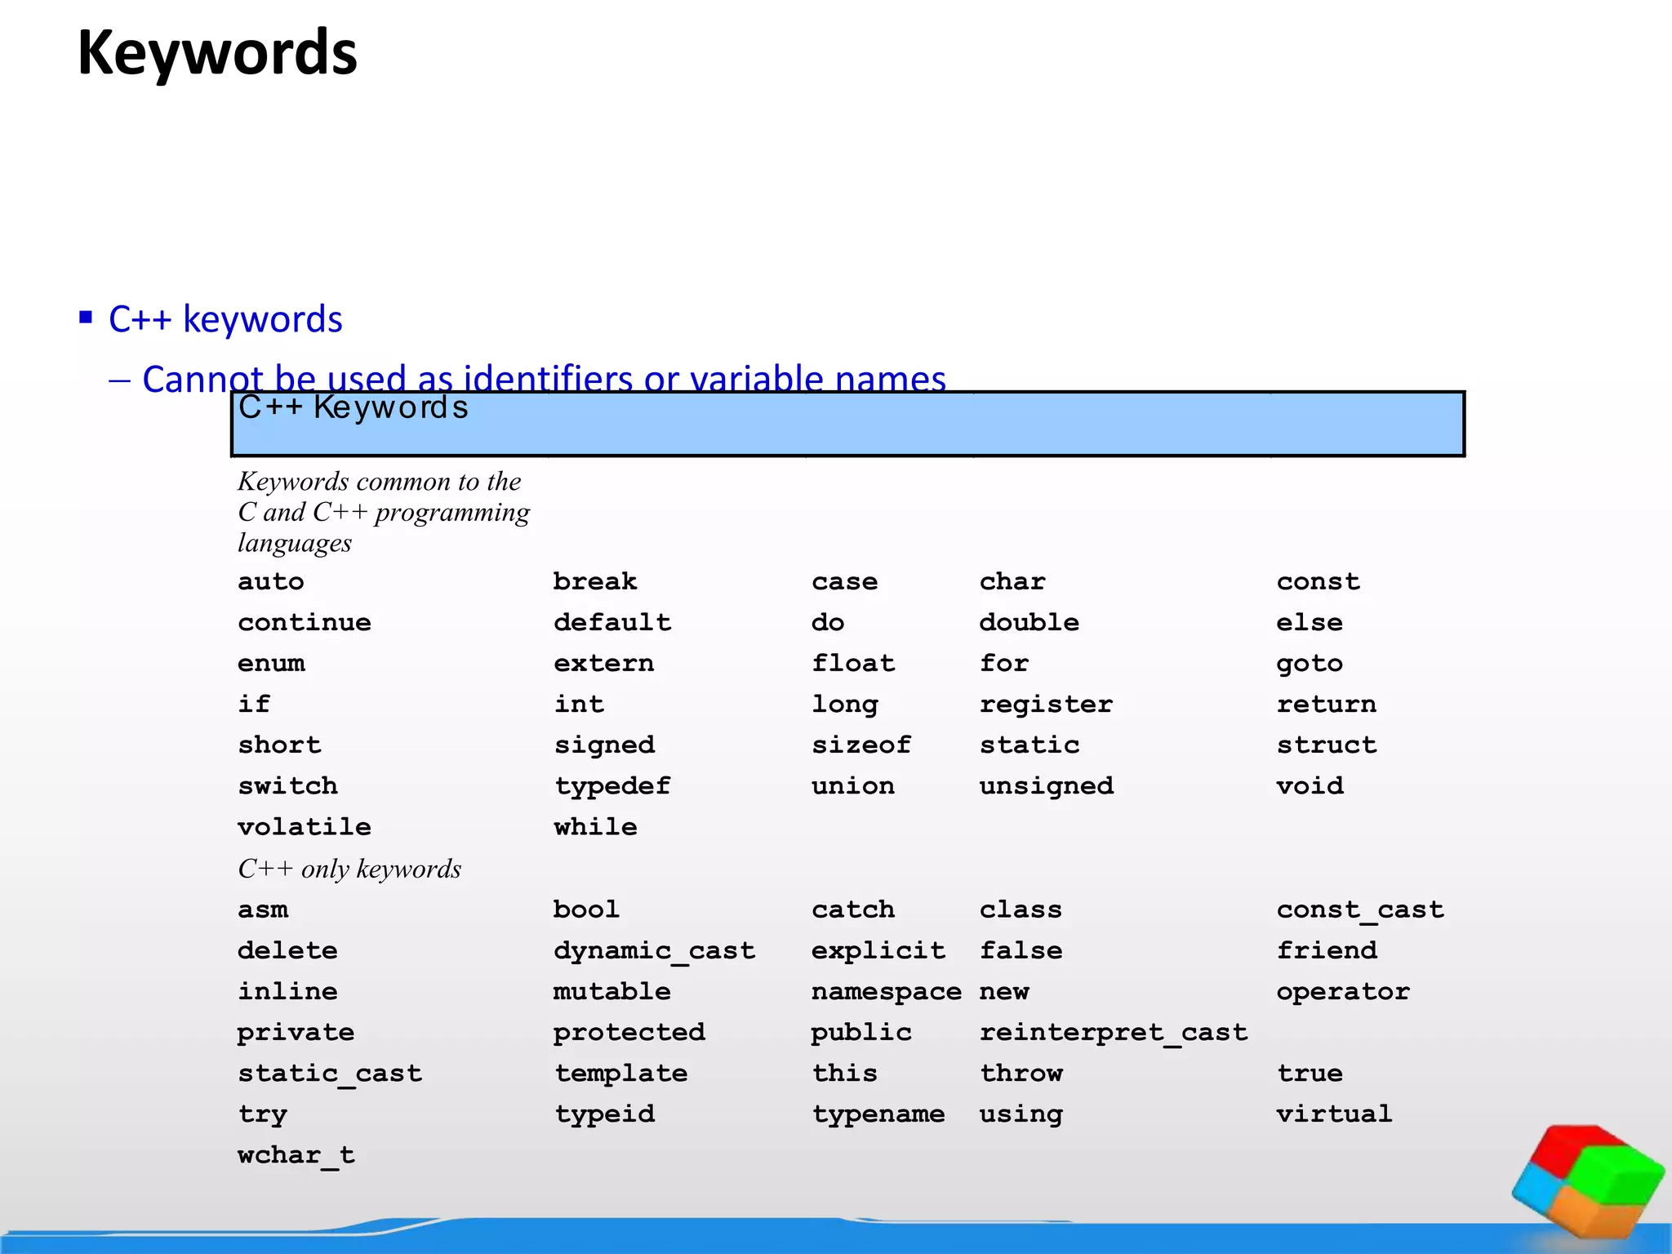This screenshot has height=1254, width=1672.
Task: Click the keyword 'protected'
Action: pos(629,1034)
